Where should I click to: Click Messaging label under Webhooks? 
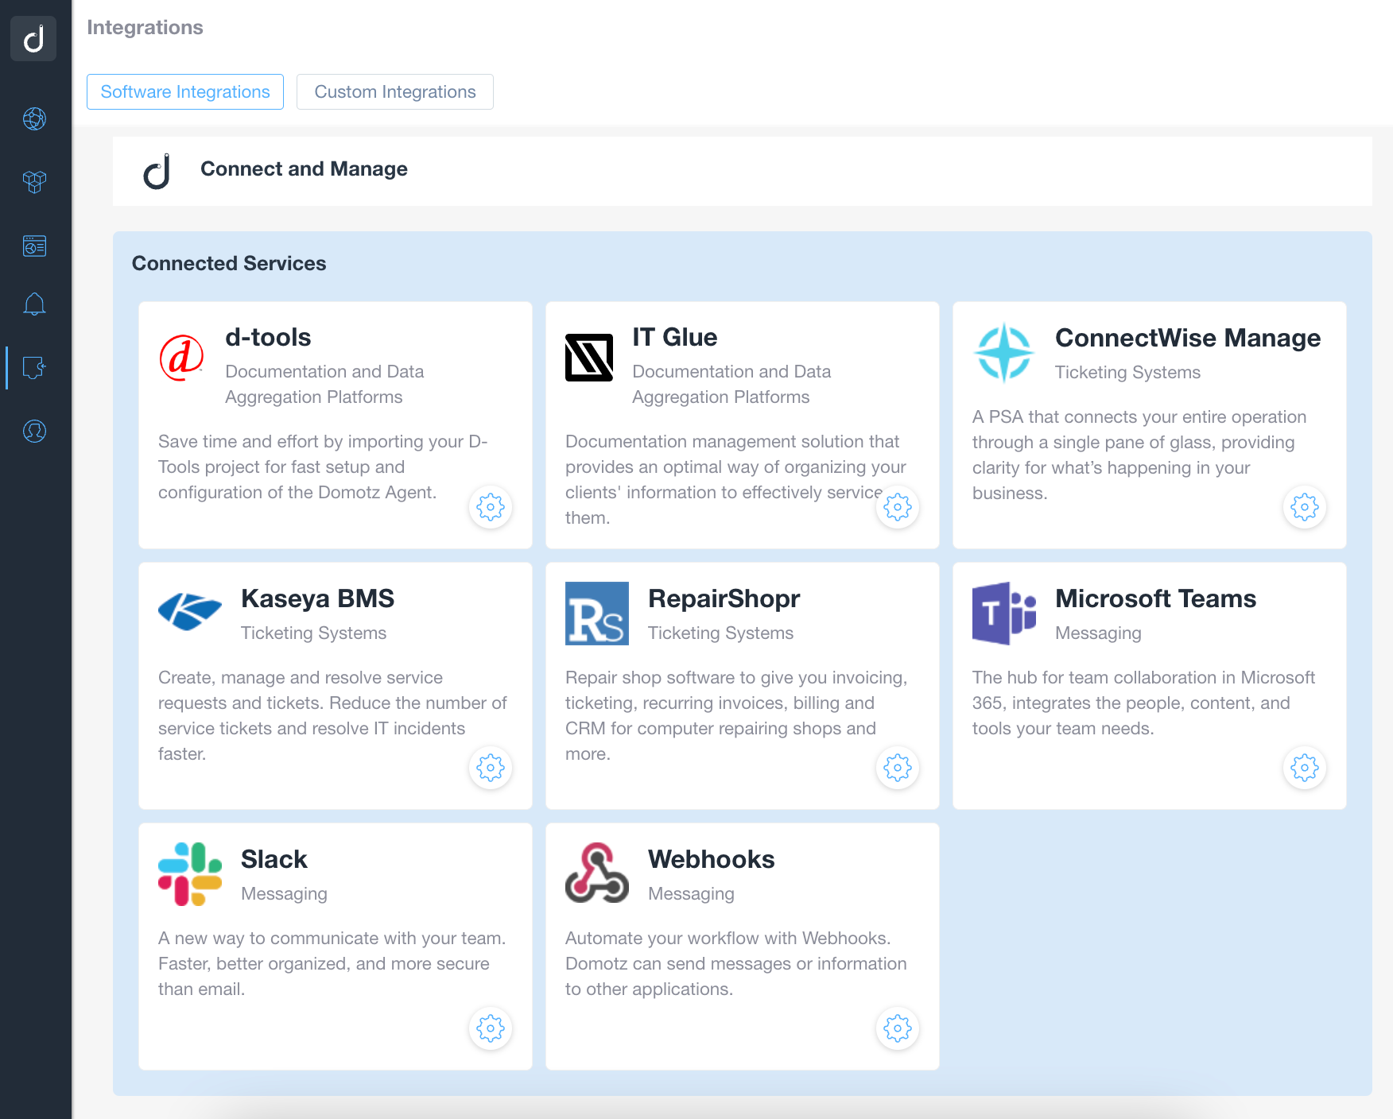(x=691, y=894)
